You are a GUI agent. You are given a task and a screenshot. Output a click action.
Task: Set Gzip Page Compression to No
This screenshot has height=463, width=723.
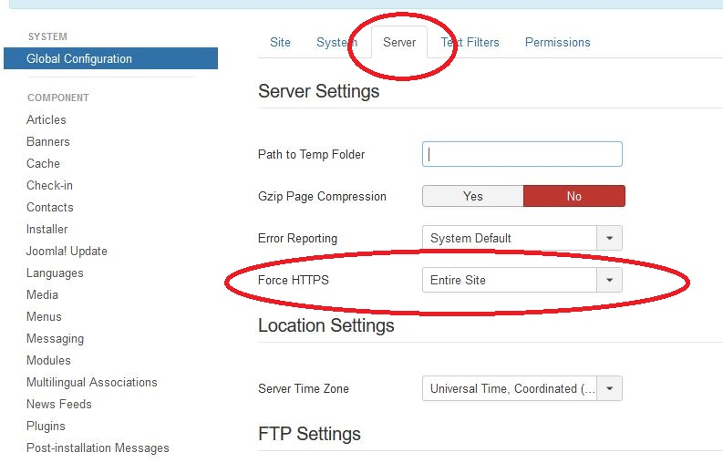pyautogui.click(x=573, y=196)
